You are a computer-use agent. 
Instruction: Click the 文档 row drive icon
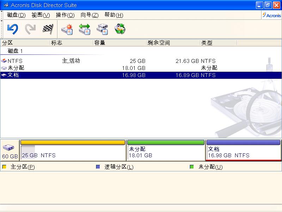4,75
